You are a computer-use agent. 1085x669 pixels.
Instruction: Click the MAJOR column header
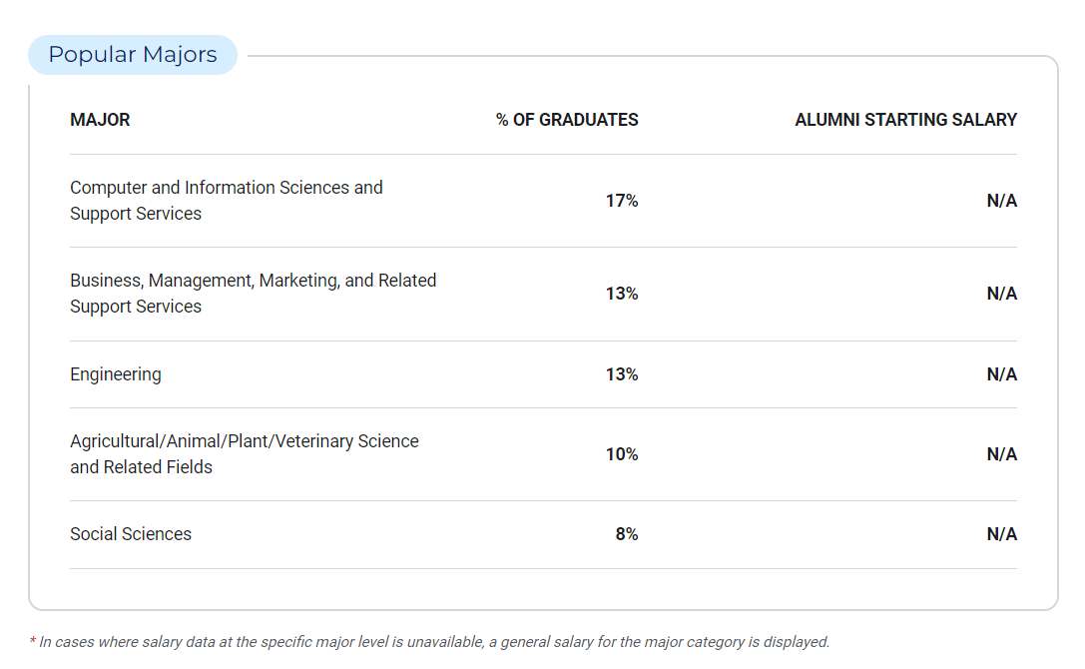pyautogui.click(x=100, y=120)
